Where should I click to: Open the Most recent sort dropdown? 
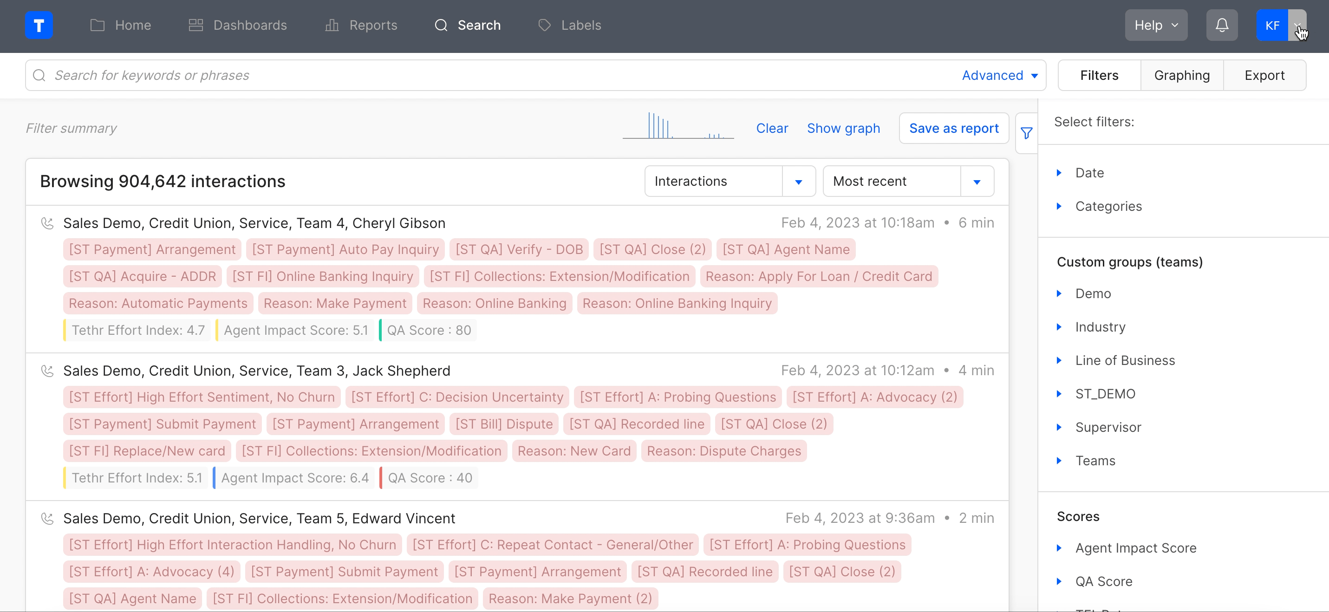click(976, 181)
